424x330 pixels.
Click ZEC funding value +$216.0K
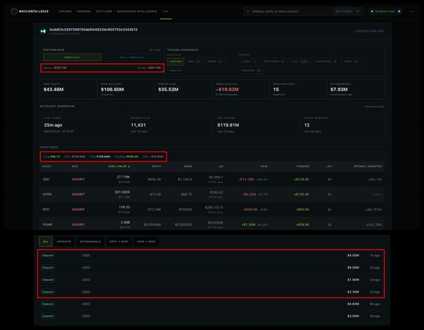tap(302, 179)
